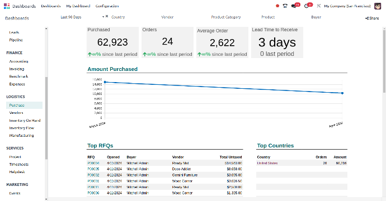Open United States in Top Countries

pyautogui.click(x=267, y=163)
